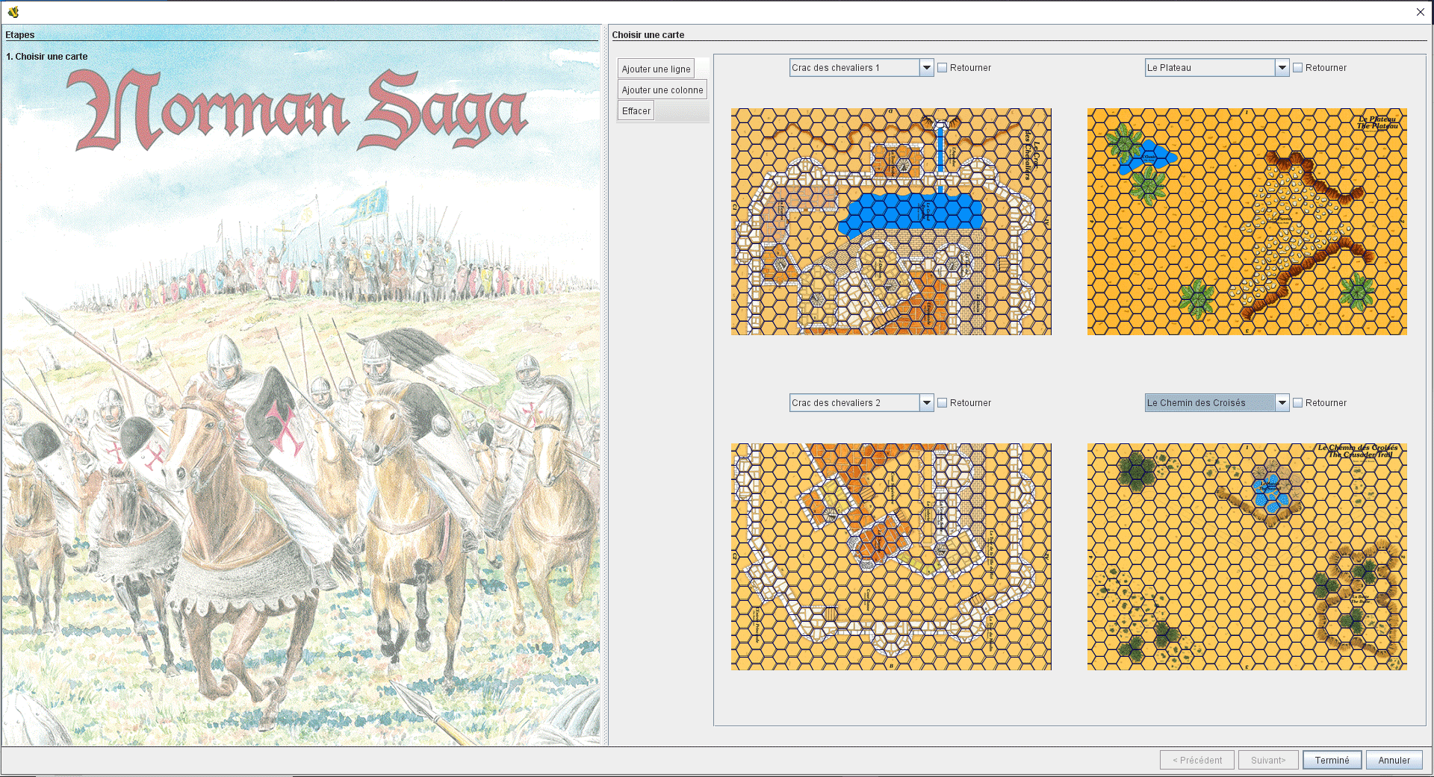Tick Retourner next to Crac des chevaliers 2
Image resolution: width=1434 pixels, height=777 pixels.
click(x=943, y=402)
